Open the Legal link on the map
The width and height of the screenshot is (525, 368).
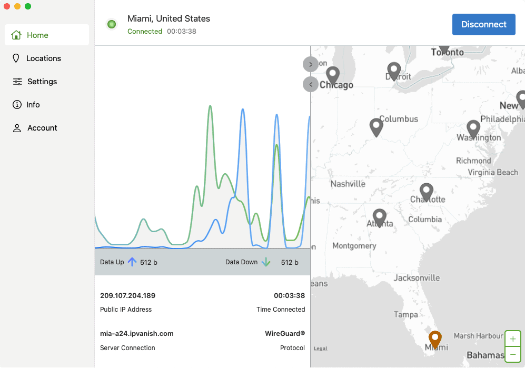click(320, 349)
